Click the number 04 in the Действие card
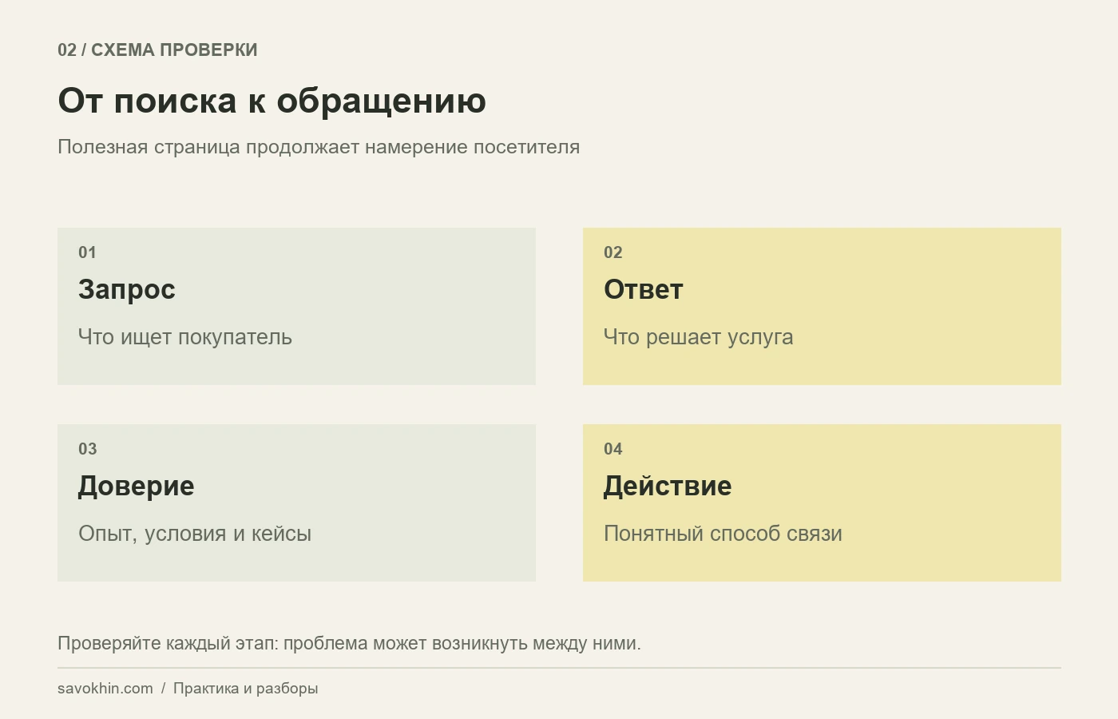 pyautogui.click(x=613, y=449)
